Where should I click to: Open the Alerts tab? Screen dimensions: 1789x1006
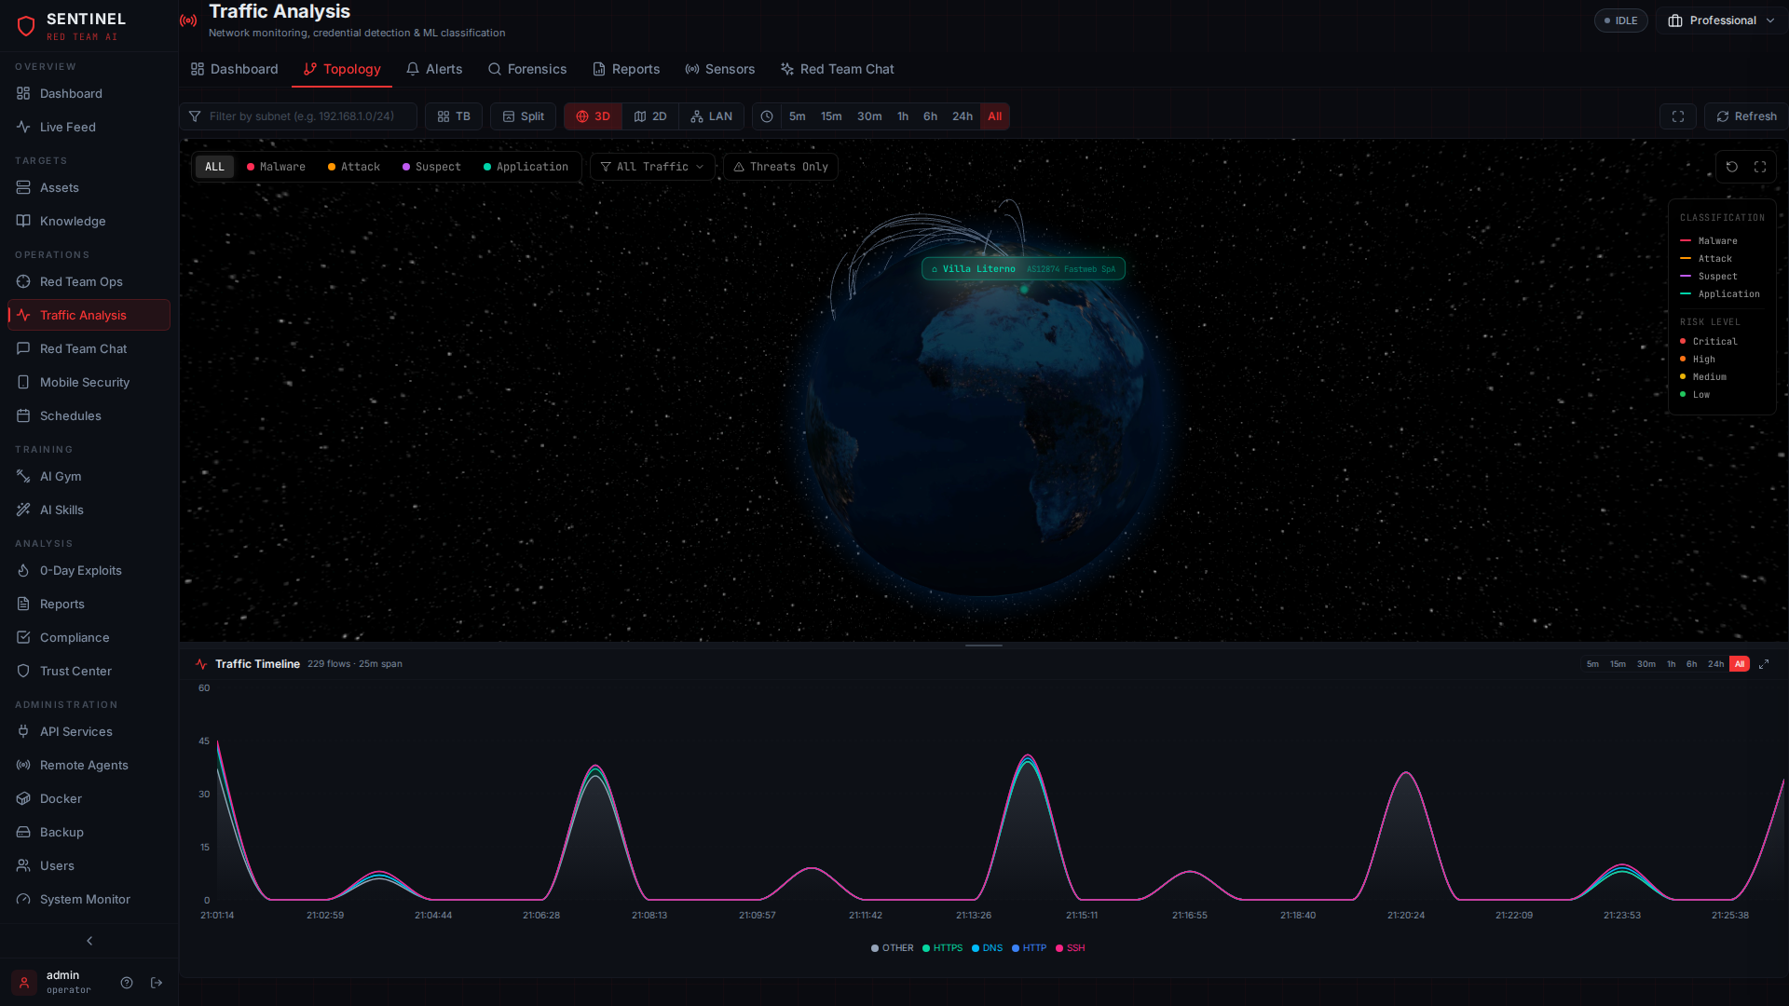(434, 69)
